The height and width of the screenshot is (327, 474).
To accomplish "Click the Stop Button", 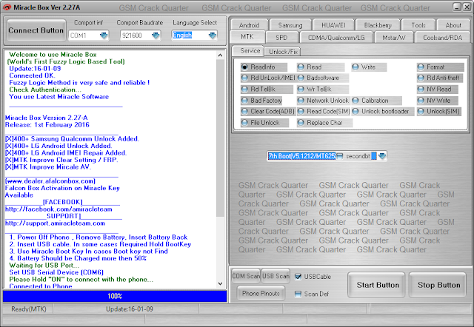I will point(438,285).
